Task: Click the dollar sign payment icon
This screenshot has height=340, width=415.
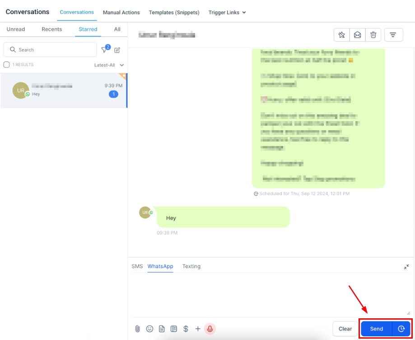Action: pos(186,329)
